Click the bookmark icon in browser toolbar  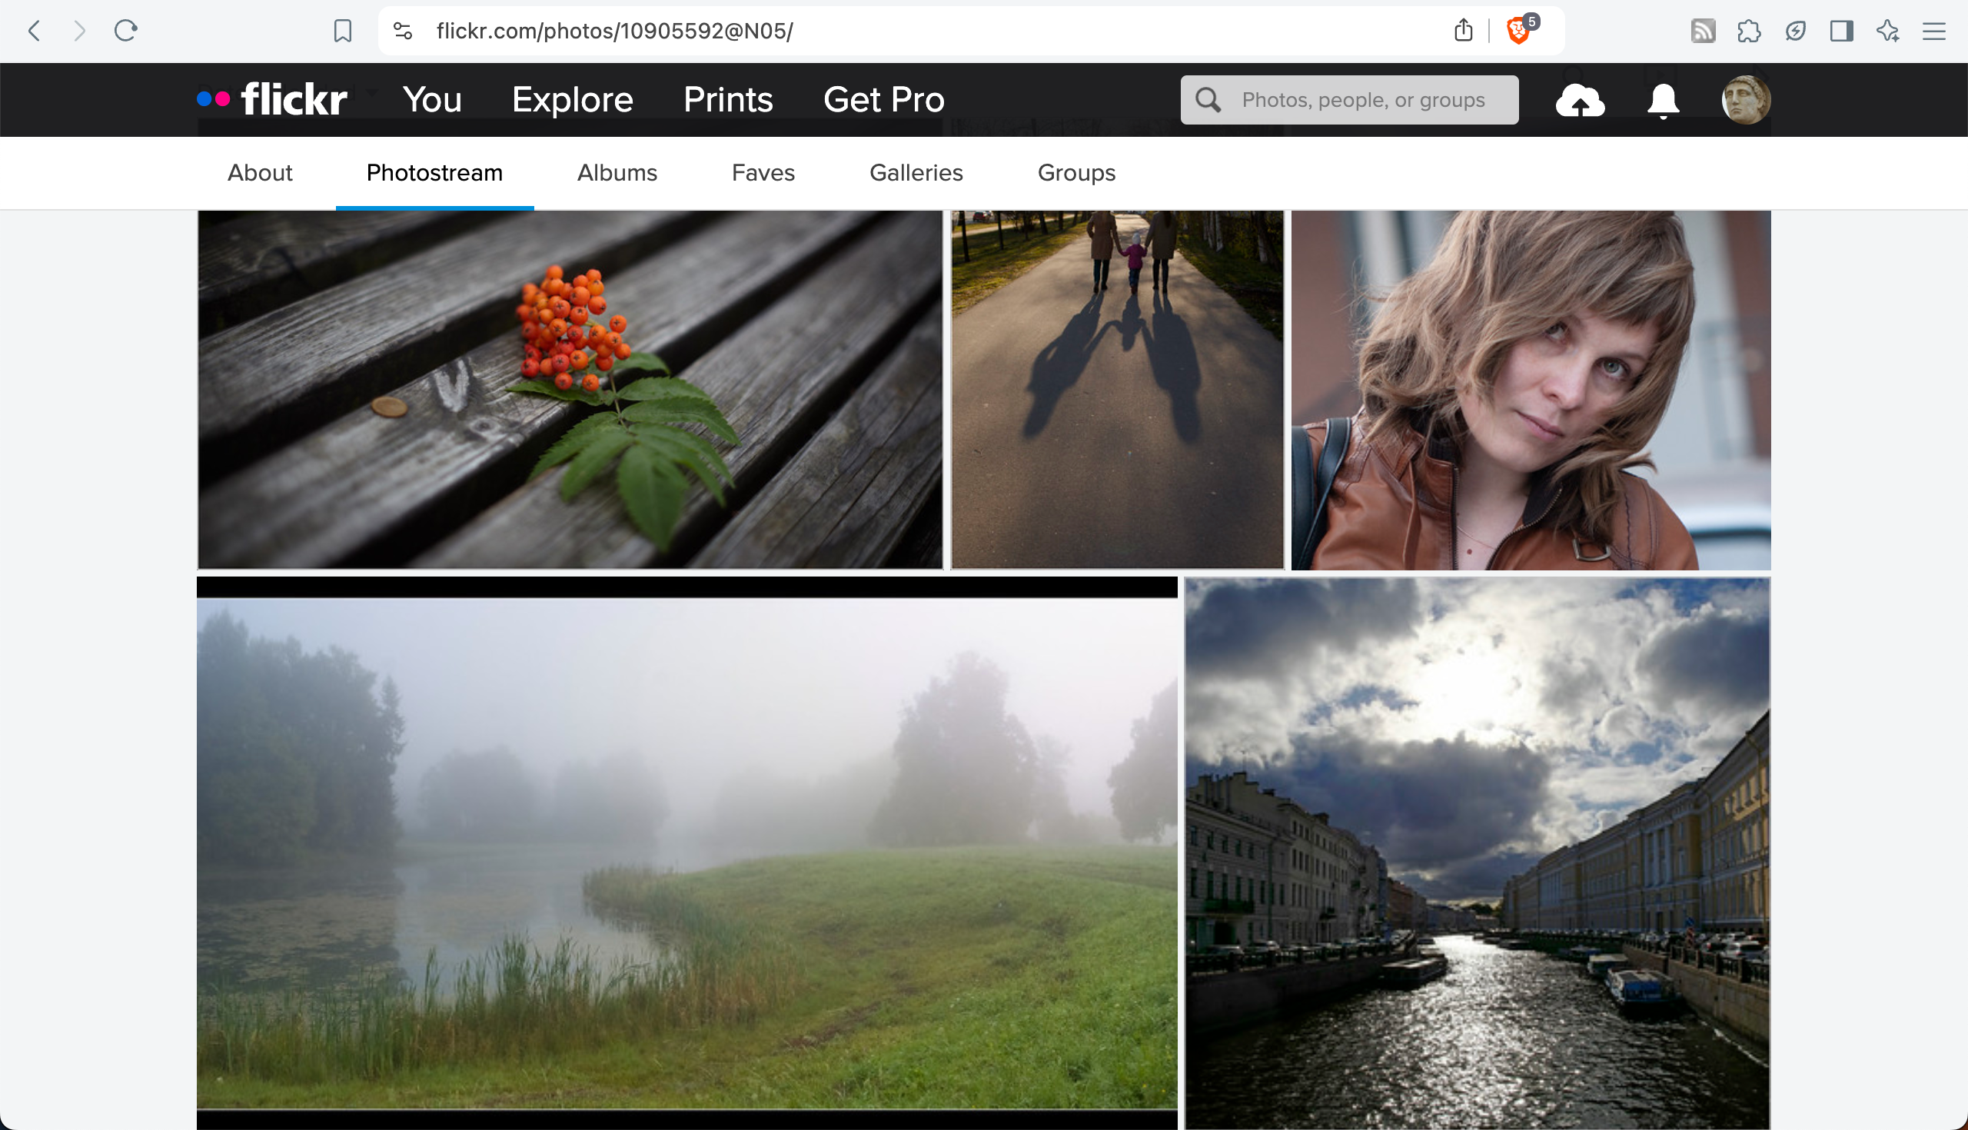[x=342, y=30]
